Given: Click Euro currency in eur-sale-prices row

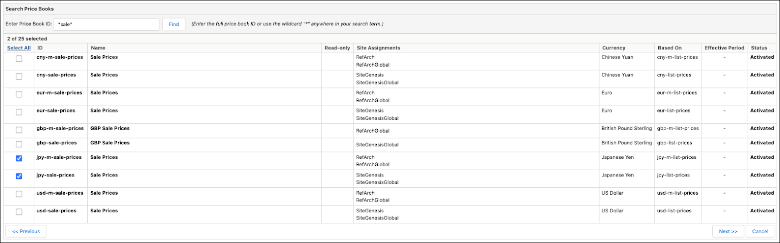Looking at the screenshot, I should click(x=607, y=110).
